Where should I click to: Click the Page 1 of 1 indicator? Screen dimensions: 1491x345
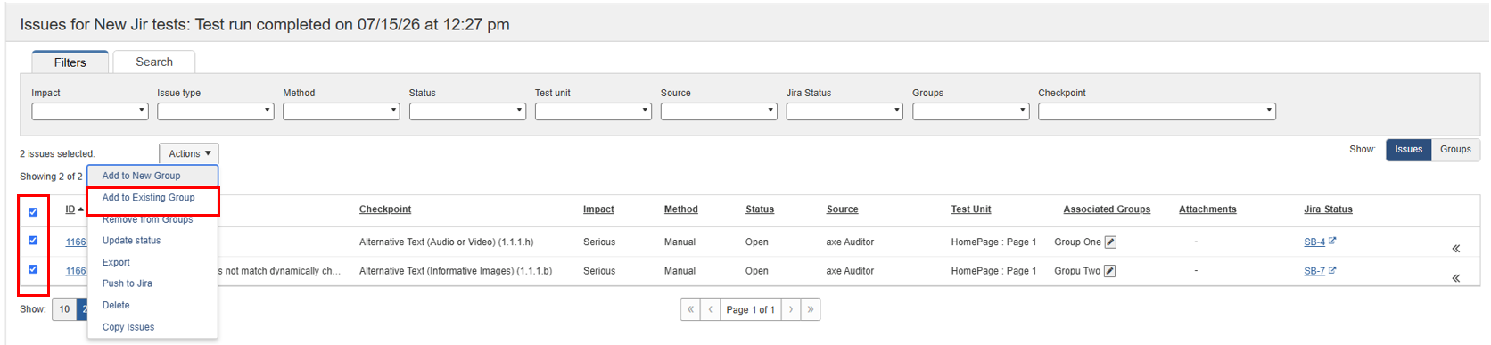[750, 309]
